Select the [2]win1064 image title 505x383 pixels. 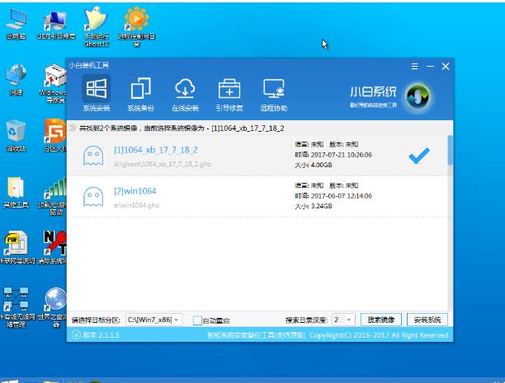(135, 191)
